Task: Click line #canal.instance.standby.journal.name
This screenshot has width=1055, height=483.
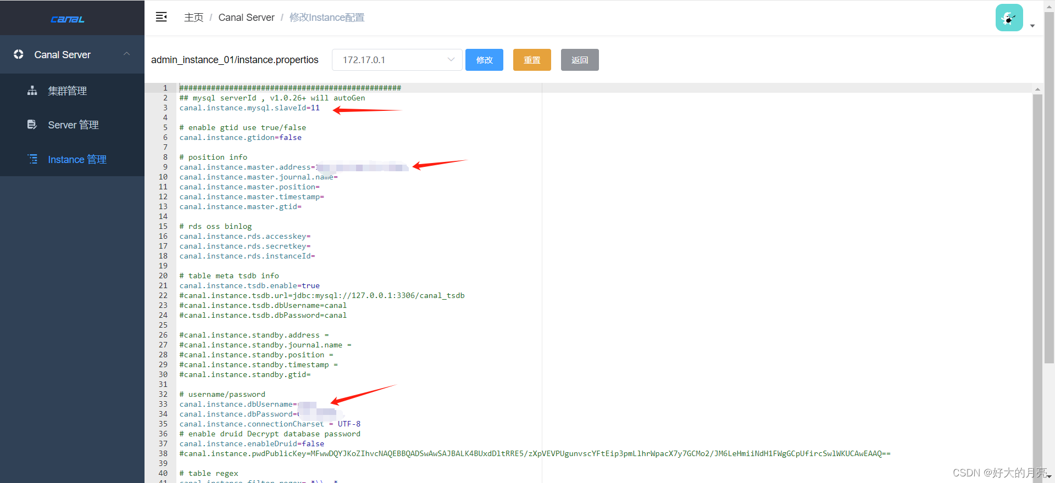Action: click(265, 345)
